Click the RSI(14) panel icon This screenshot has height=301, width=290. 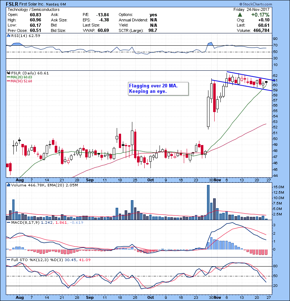click(x=8, y=36)
